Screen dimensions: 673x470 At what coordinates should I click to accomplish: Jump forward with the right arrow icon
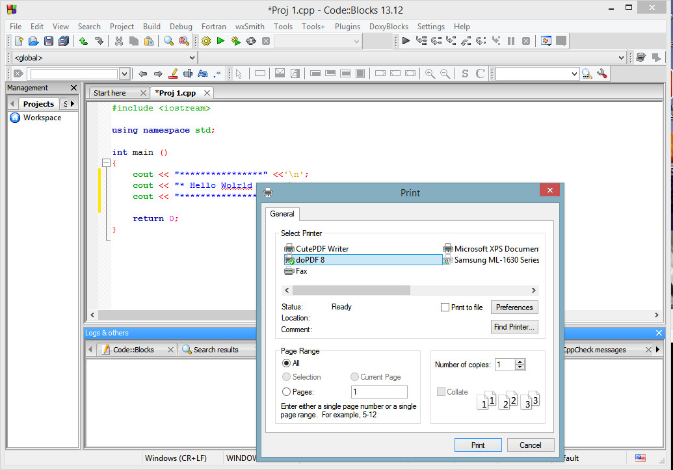pos(158,74)
